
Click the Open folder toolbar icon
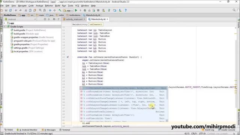(1, 10)
